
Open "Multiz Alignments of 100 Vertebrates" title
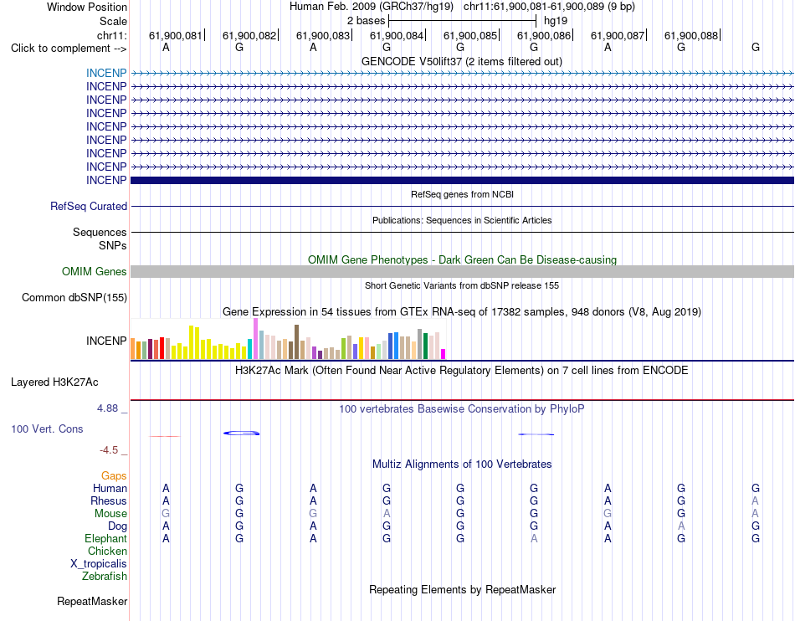click(462, 464)
